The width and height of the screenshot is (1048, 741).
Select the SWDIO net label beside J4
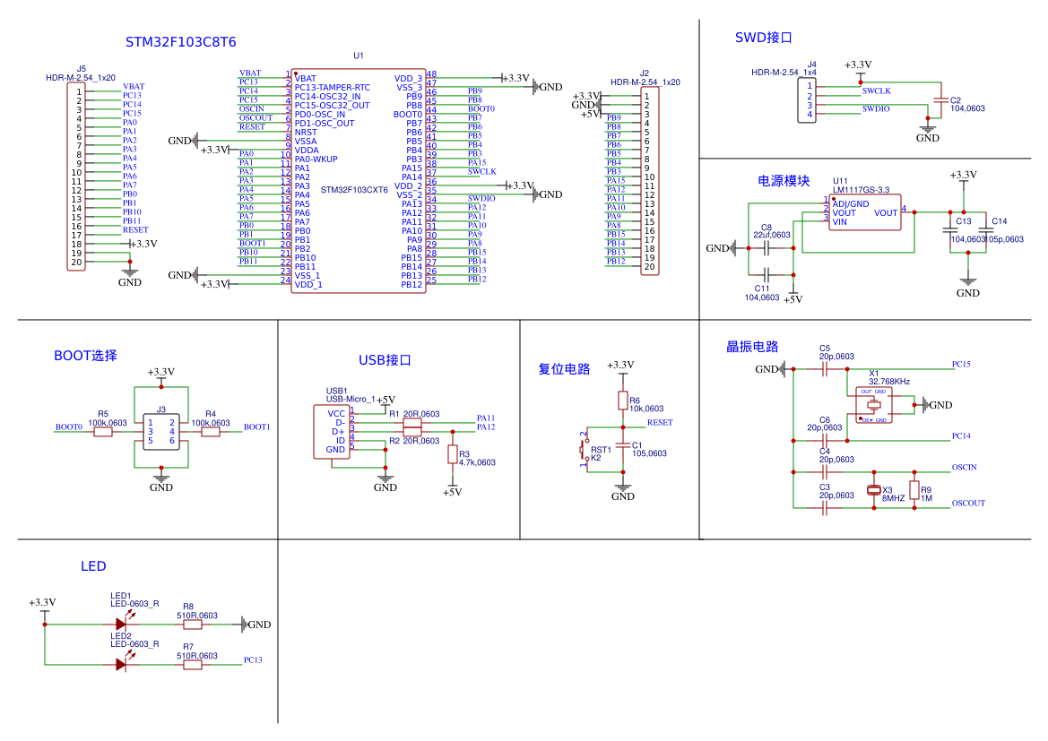point(876,109)
